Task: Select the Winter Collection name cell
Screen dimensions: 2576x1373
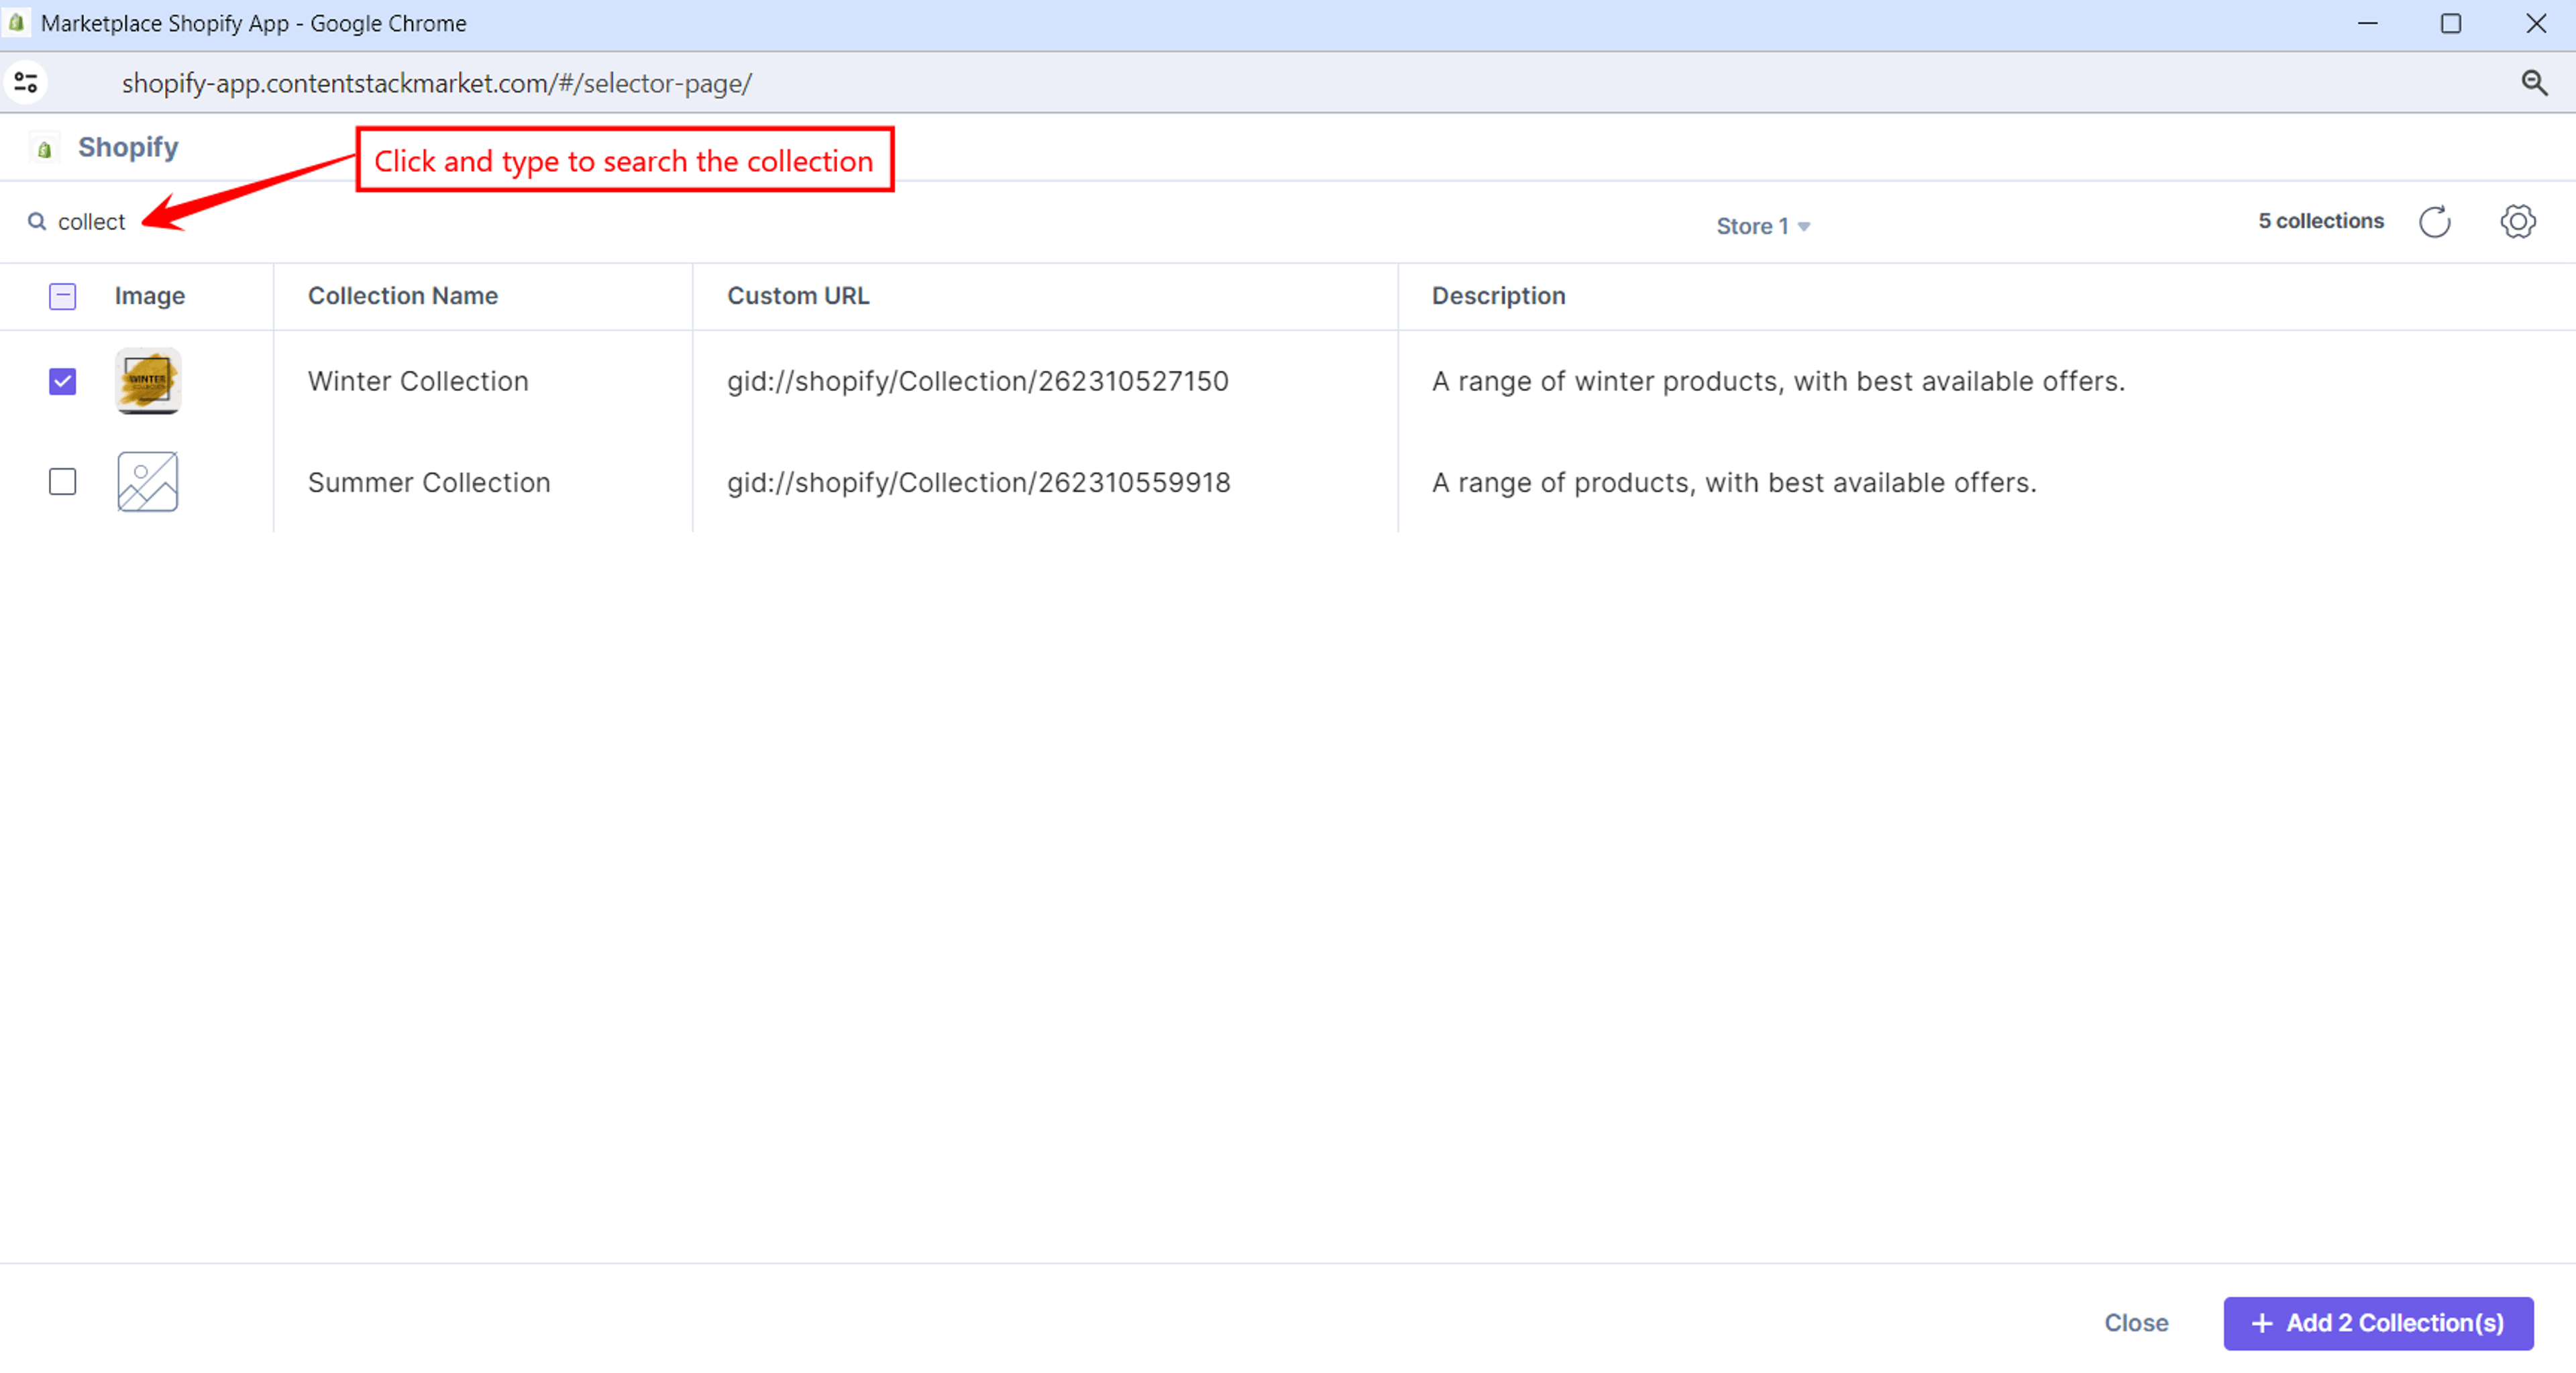Action: (x=418, y=381)
